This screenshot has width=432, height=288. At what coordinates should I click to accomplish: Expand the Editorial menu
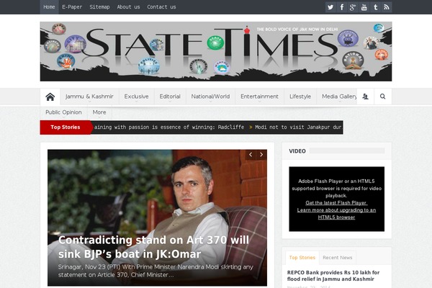170,96
